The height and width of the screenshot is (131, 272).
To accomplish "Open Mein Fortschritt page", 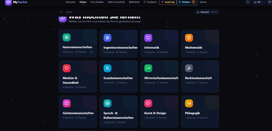I will tap(116, 2).
